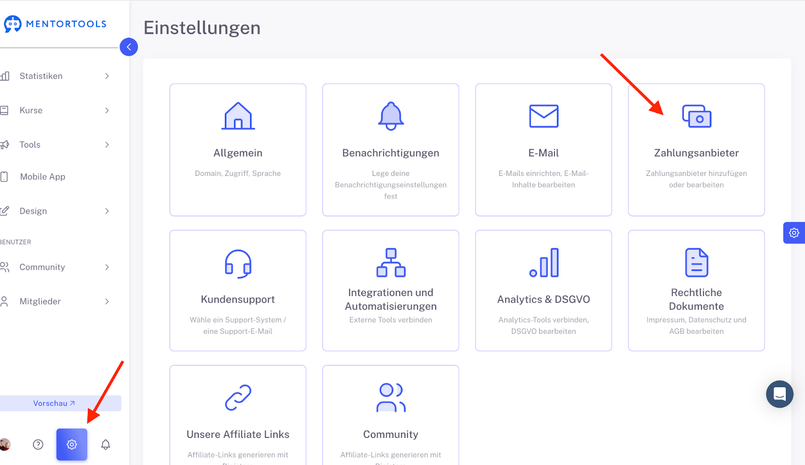The image size is (805, 465).
Task: Click the floating blue gear tab on right edge
Action: pyautogui.click(x=794, y=233)
